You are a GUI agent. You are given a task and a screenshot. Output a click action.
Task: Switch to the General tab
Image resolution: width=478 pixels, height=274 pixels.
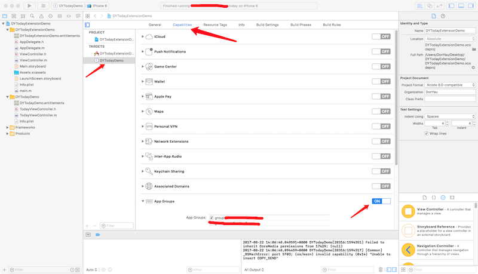(155, 24)
